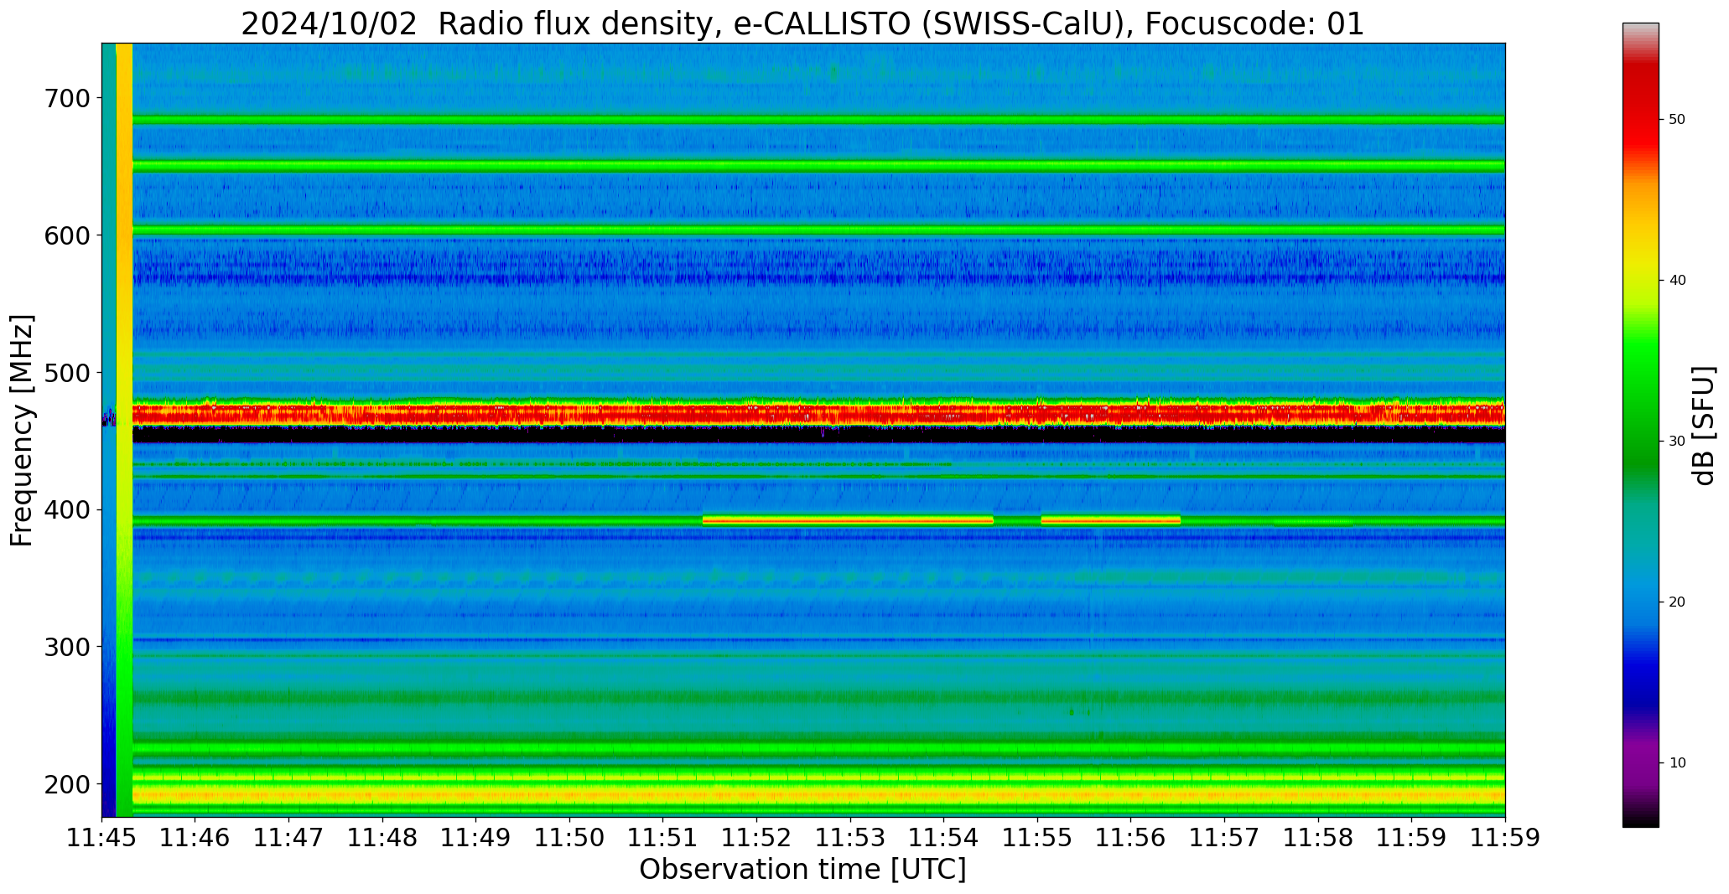Click the colorbar tick label 20
Viewport: 1729px width, 894px height.
click(x=1677, y=602)
